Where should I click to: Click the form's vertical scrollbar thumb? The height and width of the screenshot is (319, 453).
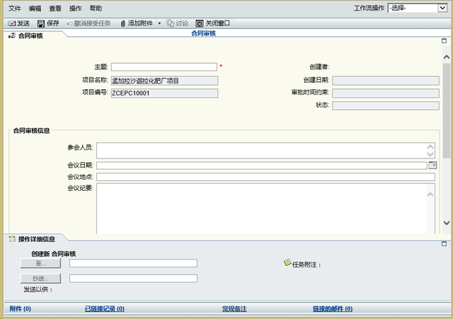447,110
